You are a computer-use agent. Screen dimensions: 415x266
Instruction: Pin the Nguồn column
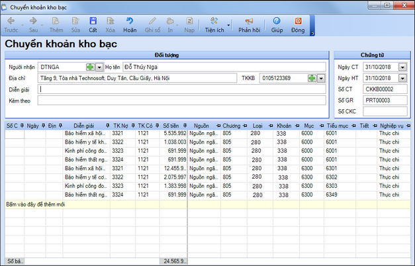tap(218, 126)
